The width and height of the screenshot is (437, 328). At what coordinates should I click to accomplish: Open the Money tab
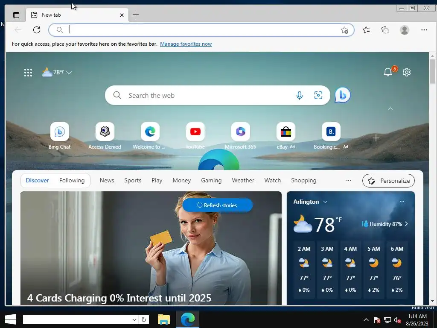pos(182,181)
